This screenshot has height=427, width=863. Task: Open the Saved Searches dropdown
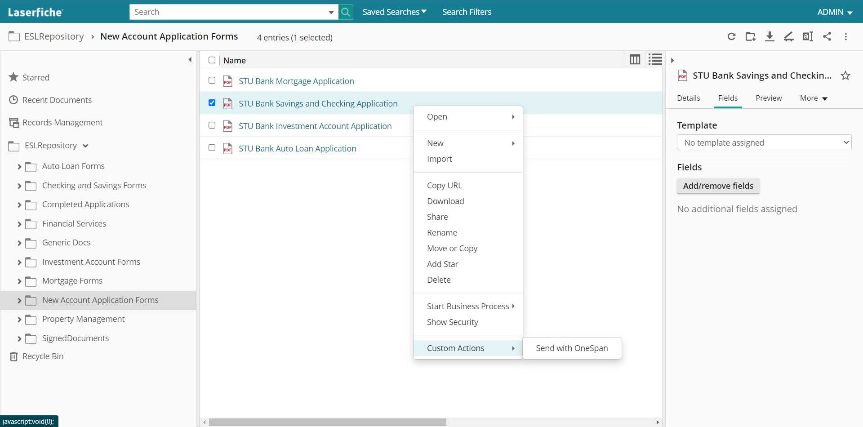click(x=394, y=12)
